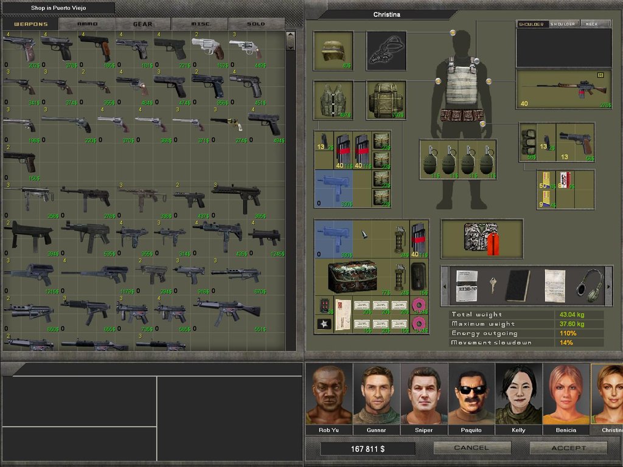This screenshot has width=623, height=467.
Task: Click the Maximum weight value 37.60 kg
Action: point(572,324)
